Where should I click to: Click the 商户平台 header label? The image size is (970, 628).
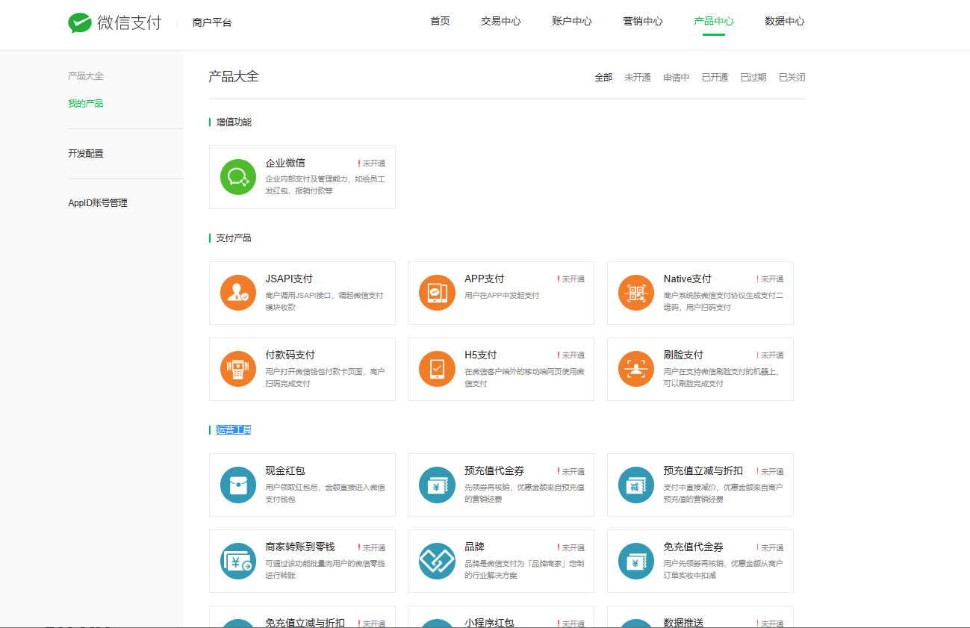pyautogui.click(x=212, y=22)
